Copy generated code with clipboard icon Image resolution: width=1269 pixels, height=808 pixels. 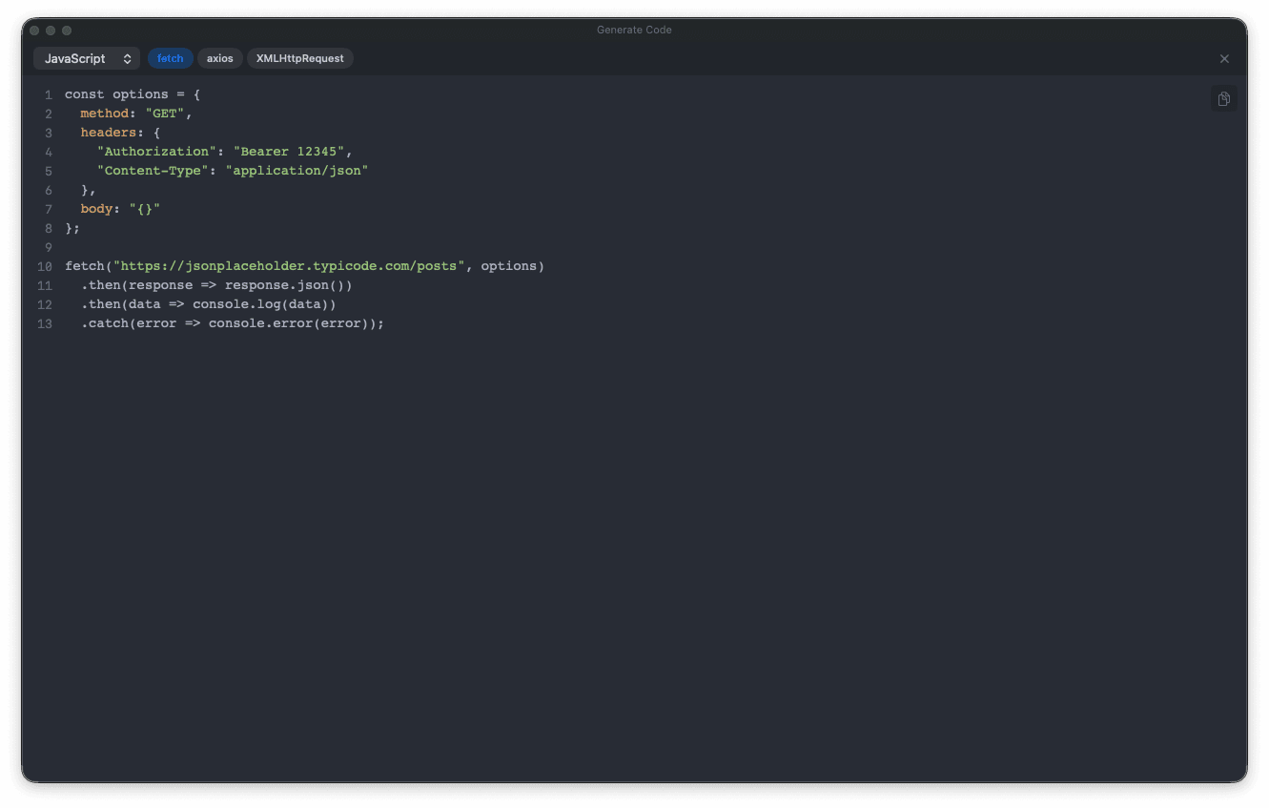coord(1223,98)
